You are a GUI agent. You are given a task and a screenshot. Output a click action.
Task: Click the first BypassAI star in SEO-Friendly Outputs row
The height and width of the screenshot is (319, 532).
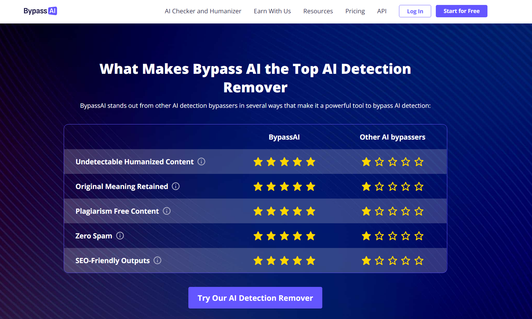pos(258,261)
